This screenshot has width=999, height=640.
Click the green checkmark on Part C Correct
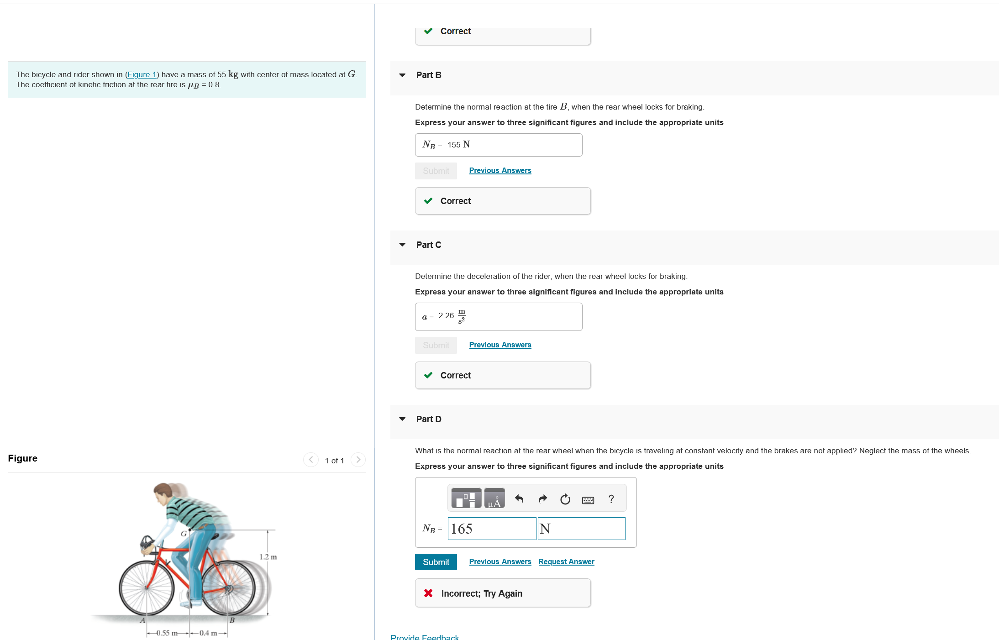pyautogui.click(x=428, y=375)
